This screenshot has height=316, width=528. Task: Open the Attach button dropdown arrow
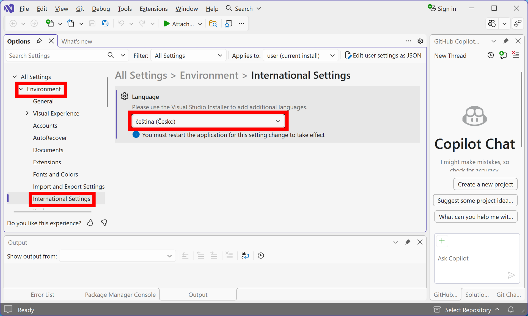tap(200, 24)
